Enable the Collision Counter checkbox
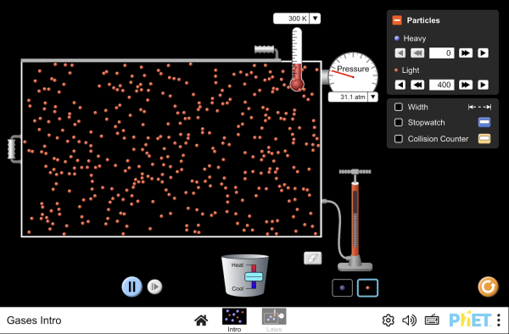Viewport: 509px width, 334px height. tap(399, 139)
